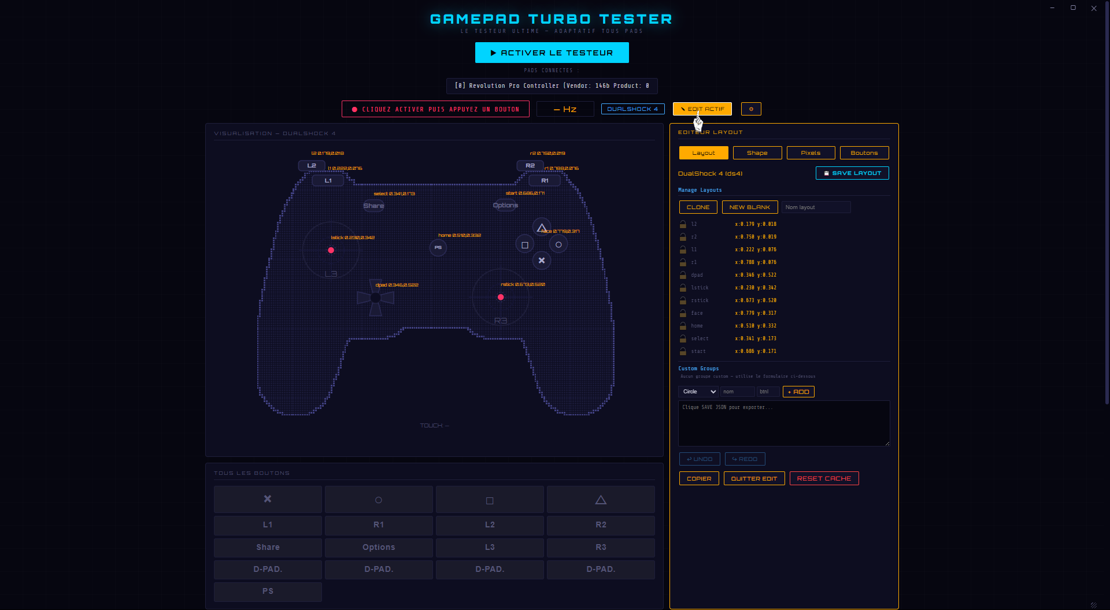
Task: Click the triangle tile in Tous les boutons
Action: pyautogui.click(x=601, y=499)
